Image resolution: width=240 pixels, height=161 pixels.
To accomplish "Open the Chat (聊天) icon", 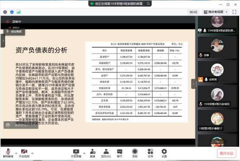I will coord(120,153).
